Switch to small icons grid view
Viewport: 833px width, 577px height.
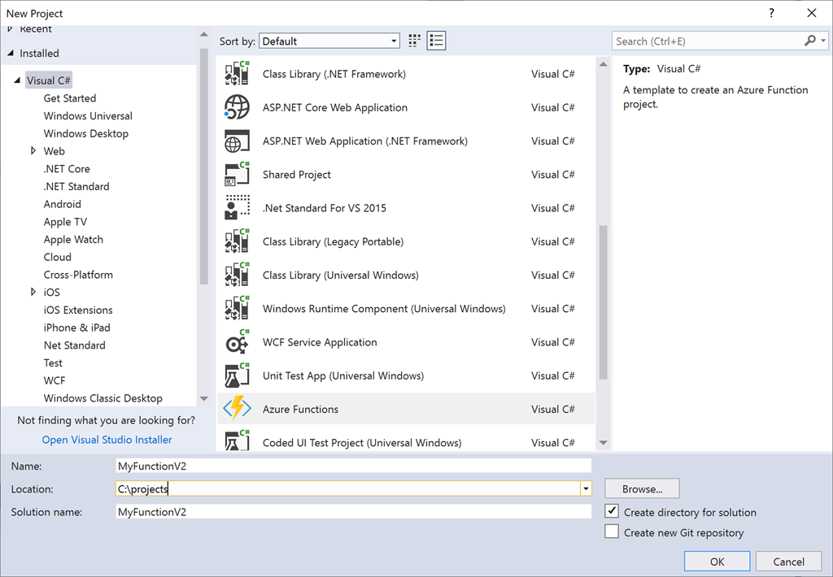pos(414,41)
